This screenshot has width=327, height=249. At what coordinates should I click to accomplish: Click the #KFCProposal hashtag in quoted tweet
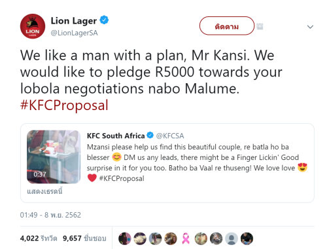pyautogui.click(x=122, y=178)
